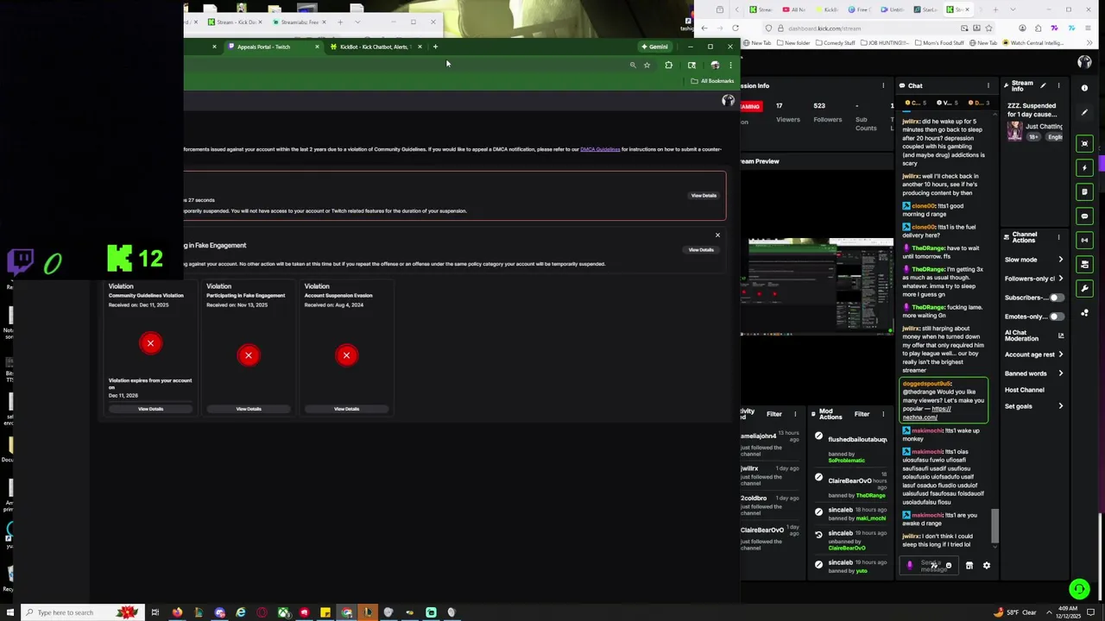Screen dimensions: 1105x621
Task: Click the green support headset button
Action: pyautogui.click(x=1078, y=589)
